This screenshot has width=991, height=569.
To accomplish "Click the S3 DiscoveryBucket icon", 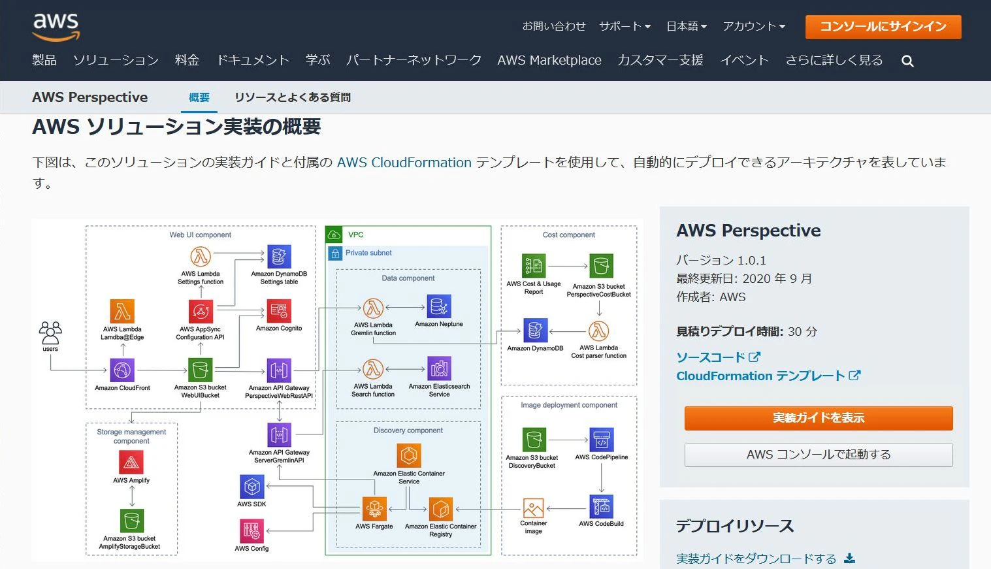I will click(534, 440).
